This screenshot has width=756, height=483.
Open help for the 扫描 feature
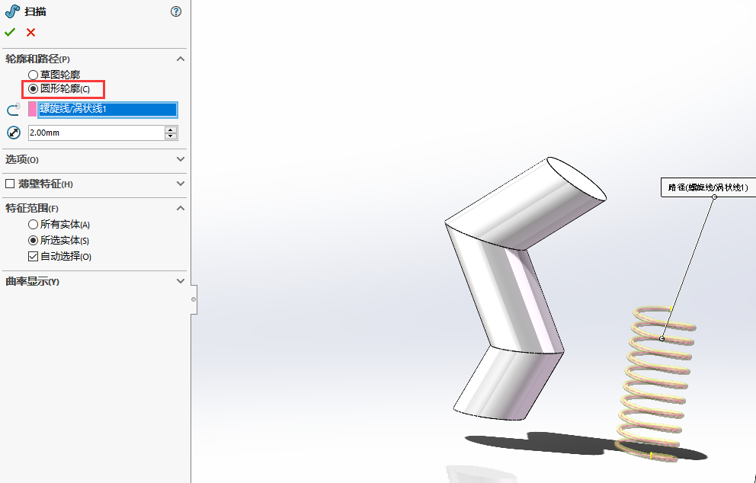[x=176, y=11]
